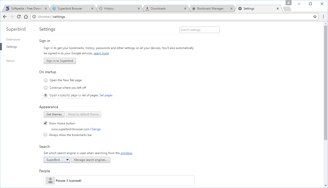Select Settings in the sidebar
The image size is (328, 188).
12,47
